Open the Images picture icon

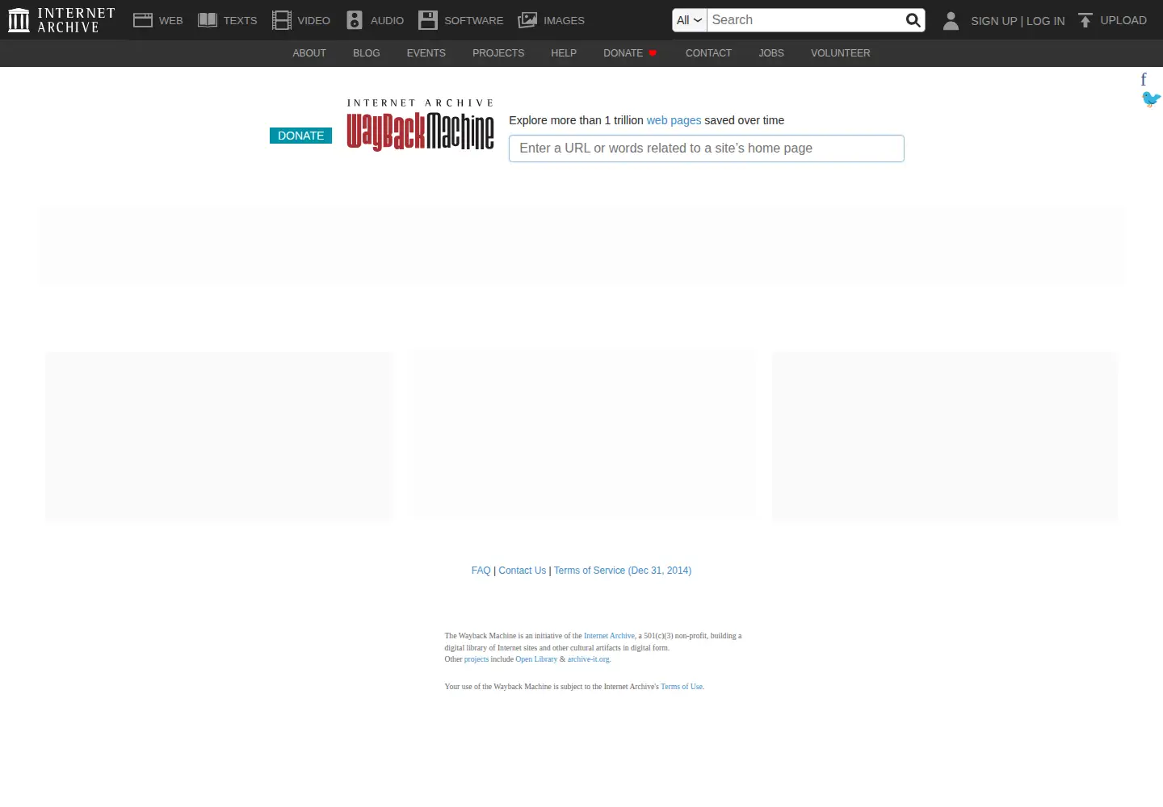point(527,20)
